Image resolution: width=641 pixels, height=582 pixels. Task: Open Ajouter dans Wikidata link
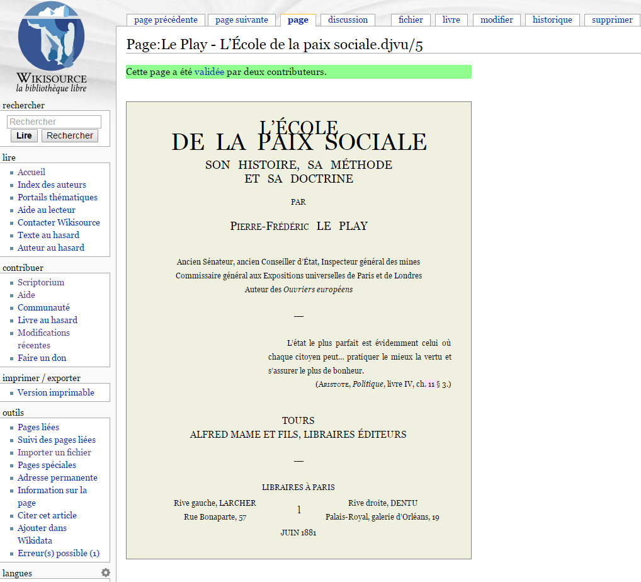tap(42, 534)
